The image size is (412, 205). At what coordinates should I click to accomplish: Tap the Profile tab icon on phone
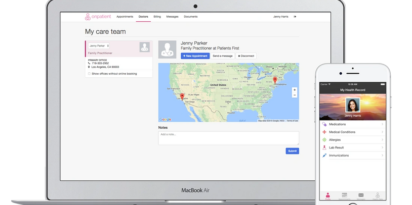tap(327, 195)
